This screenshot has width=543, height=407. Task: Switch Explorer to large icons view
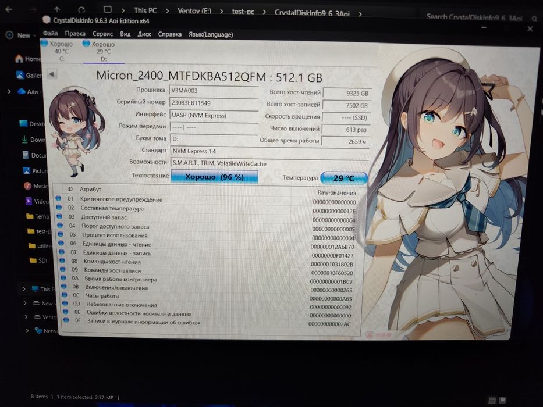coord(503,400)
